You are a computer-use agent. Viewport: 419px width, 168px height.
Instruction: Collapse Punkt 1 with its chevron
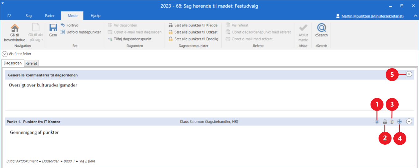[x=409, y=121]
